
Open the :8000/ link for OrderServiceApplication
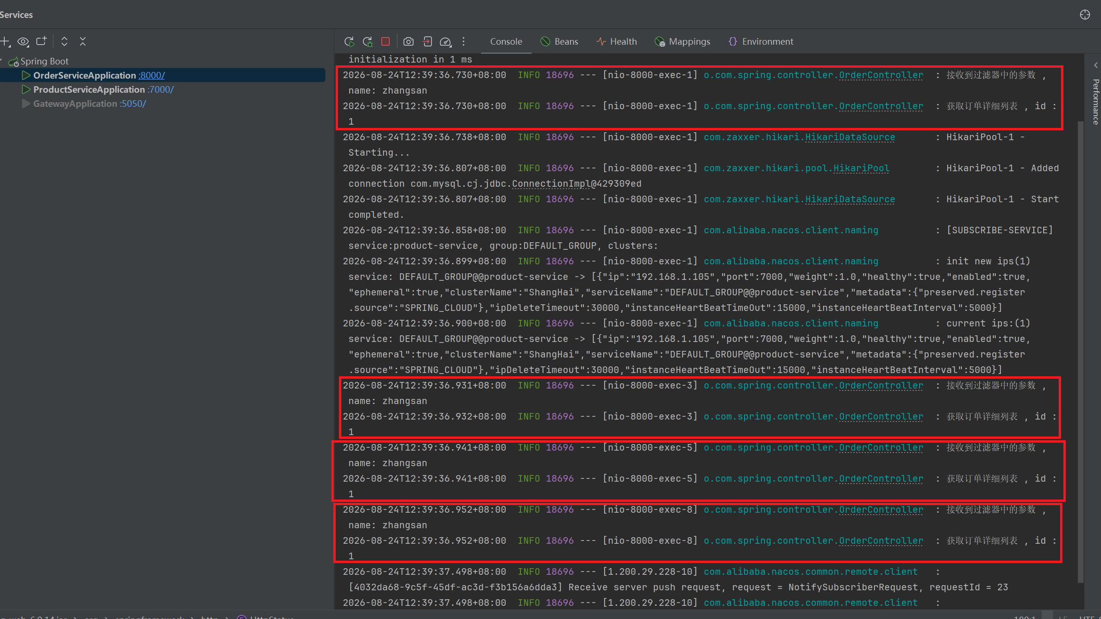coord(151,75)
